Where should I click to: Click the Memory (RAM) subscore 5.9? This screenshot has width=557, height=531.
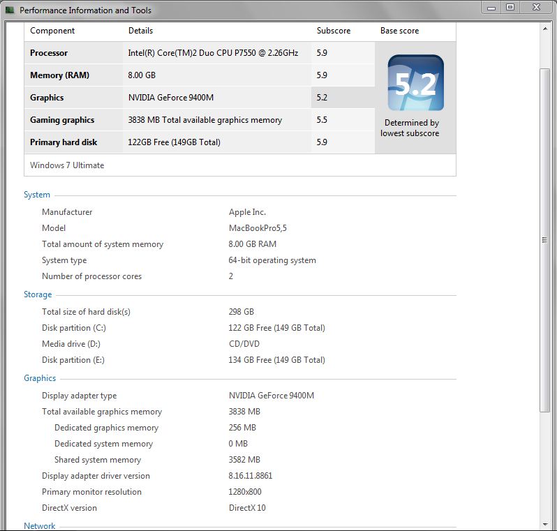[x=322, y=75]
